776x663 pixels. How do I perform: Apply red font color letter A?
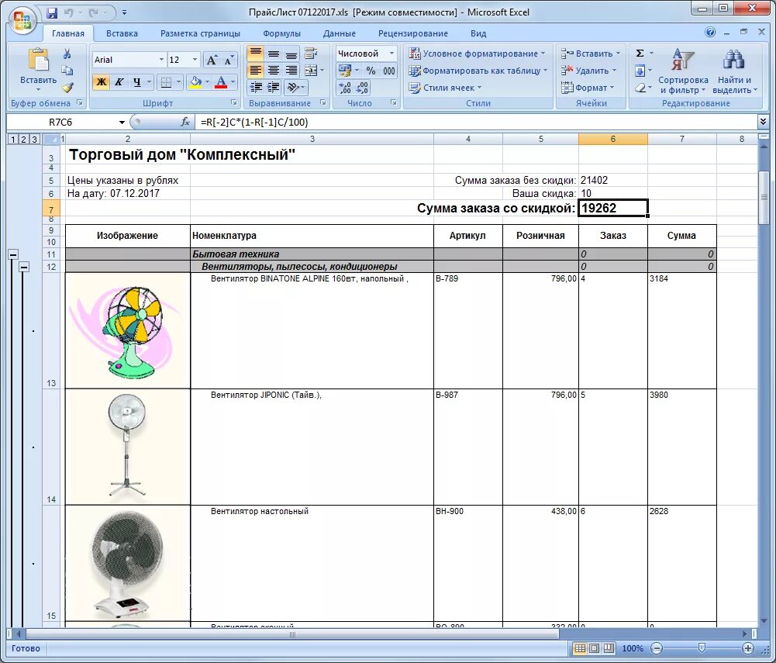[x=221, y=81]
